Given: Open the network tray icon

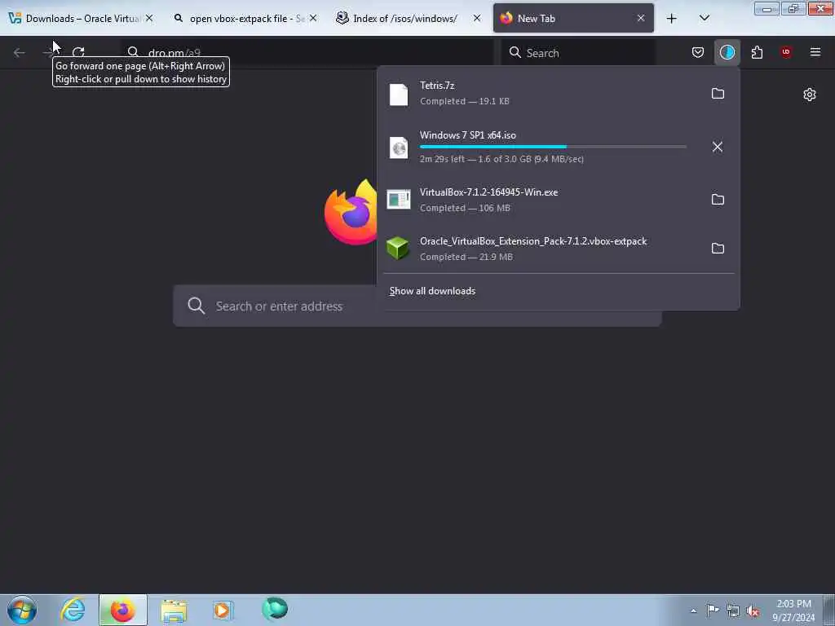Looking at the screenshot, I should coord(733,611).
